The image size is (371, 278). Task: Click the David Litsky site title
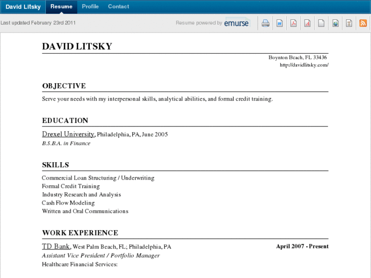pyautogui.click(x=23, y=7)
